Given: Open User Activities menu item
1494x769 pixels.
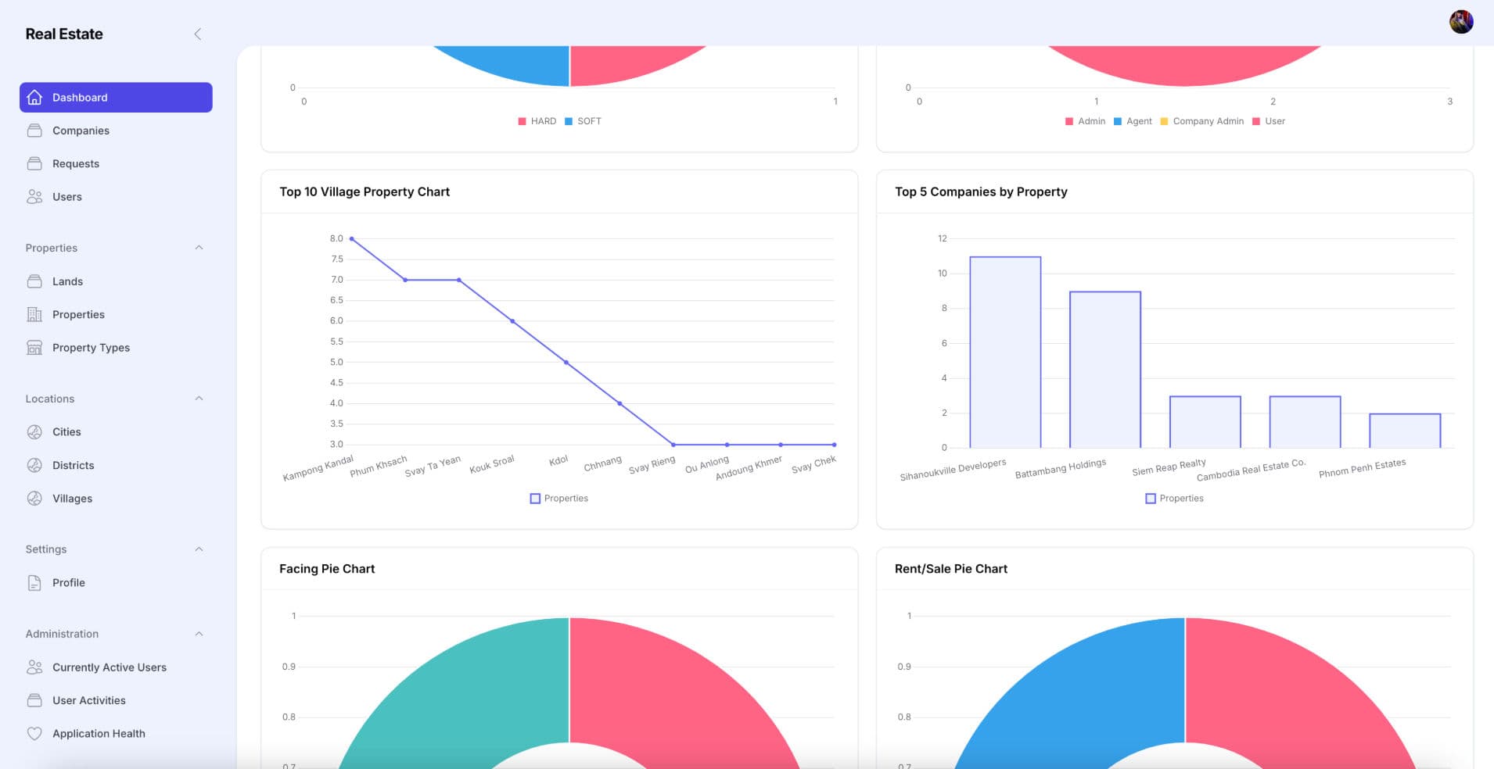Looking at the screenshot, I should click(x=116, y=700).
